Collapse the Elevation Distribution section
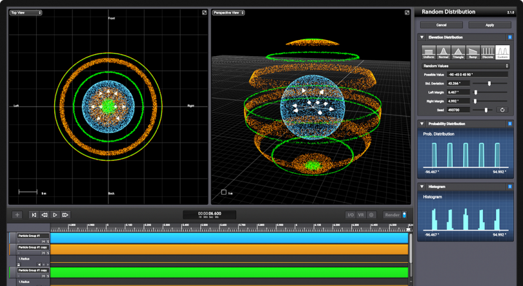523x286 pixels. pos(422,37)
